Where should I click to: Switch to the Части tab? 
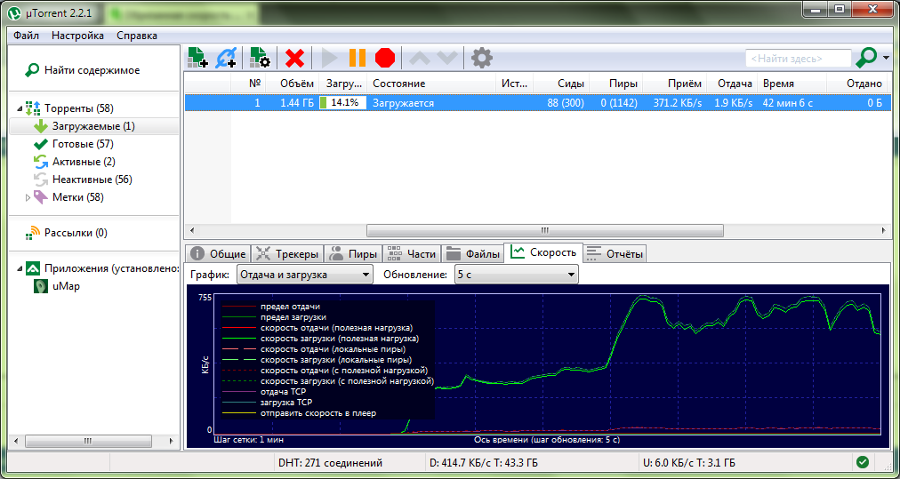click(x=412, y=253)
